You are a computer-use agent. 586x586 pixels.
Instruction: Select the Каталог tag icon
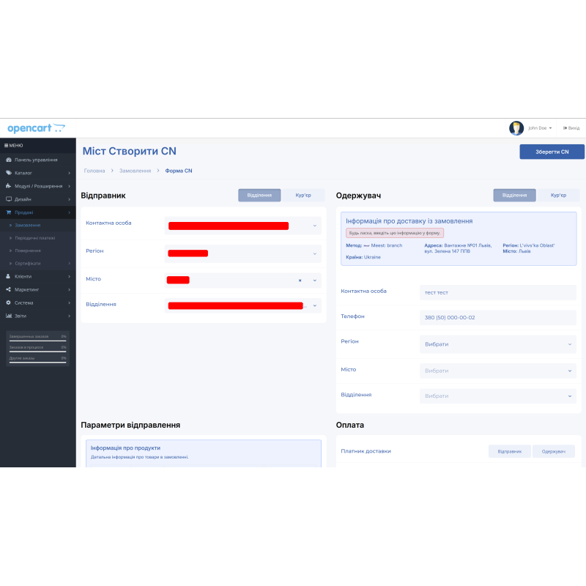(8, 172)
